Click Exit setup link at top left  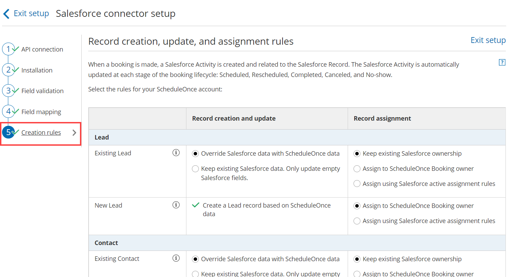(31, 13)
